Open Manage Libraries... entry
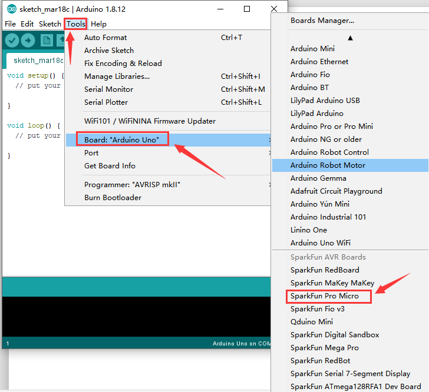 pyautogui.click(x=167, y=77)
